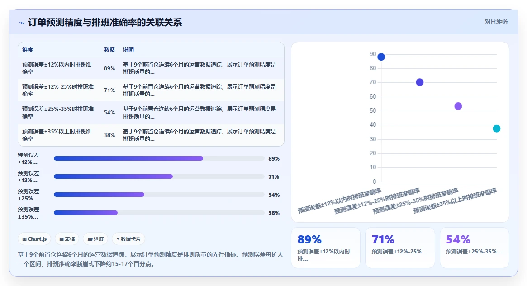Click the 数据 column header

pos(109,50)
